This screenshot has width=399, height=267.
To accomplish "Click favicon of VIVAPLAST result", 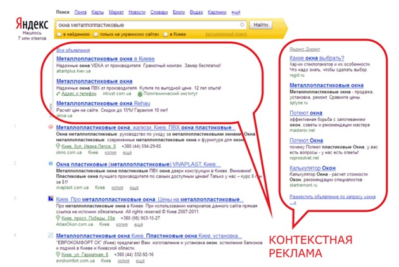I will click(x=50, y=164).
